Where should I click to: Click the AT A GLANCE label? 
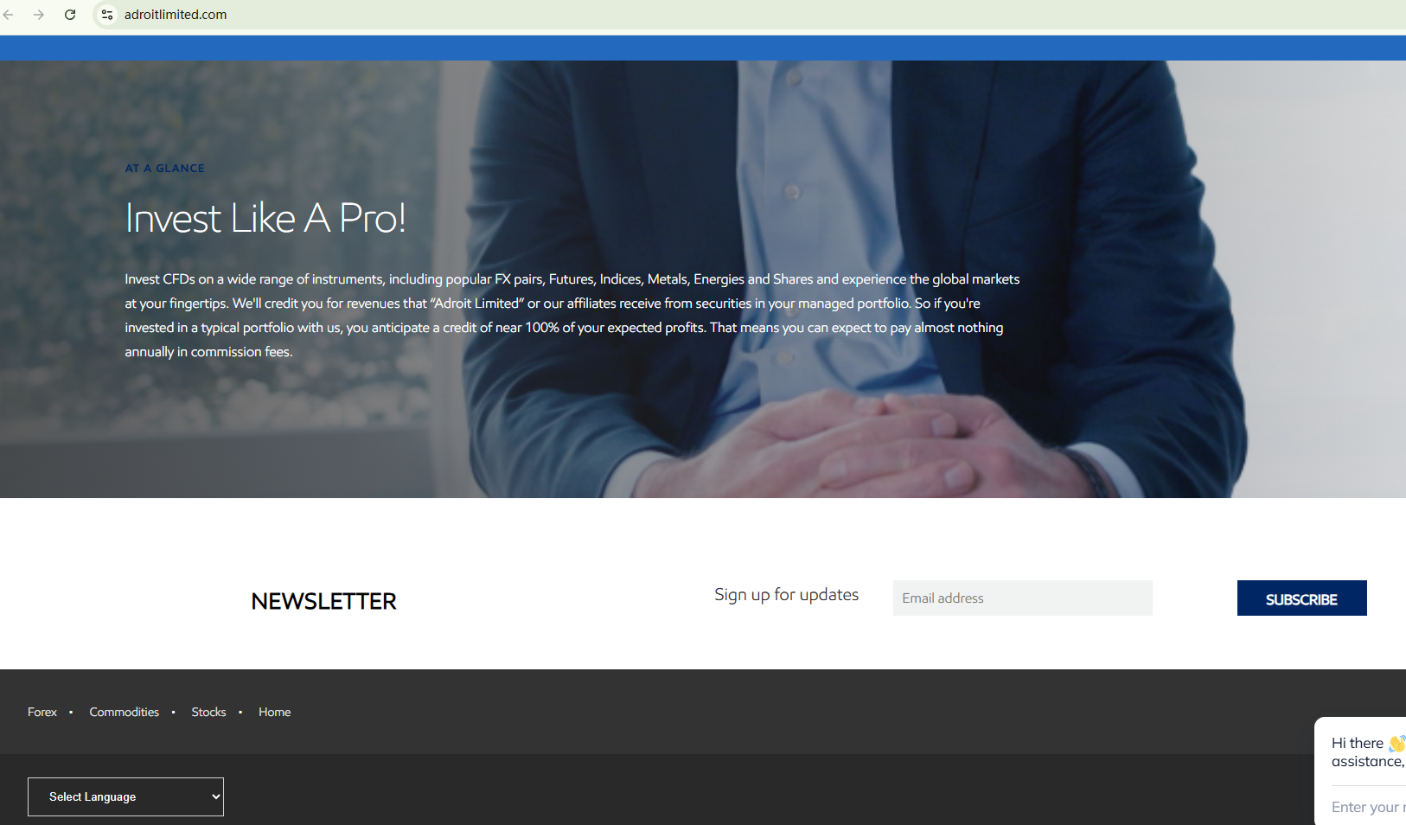click(x=165, y=169)
